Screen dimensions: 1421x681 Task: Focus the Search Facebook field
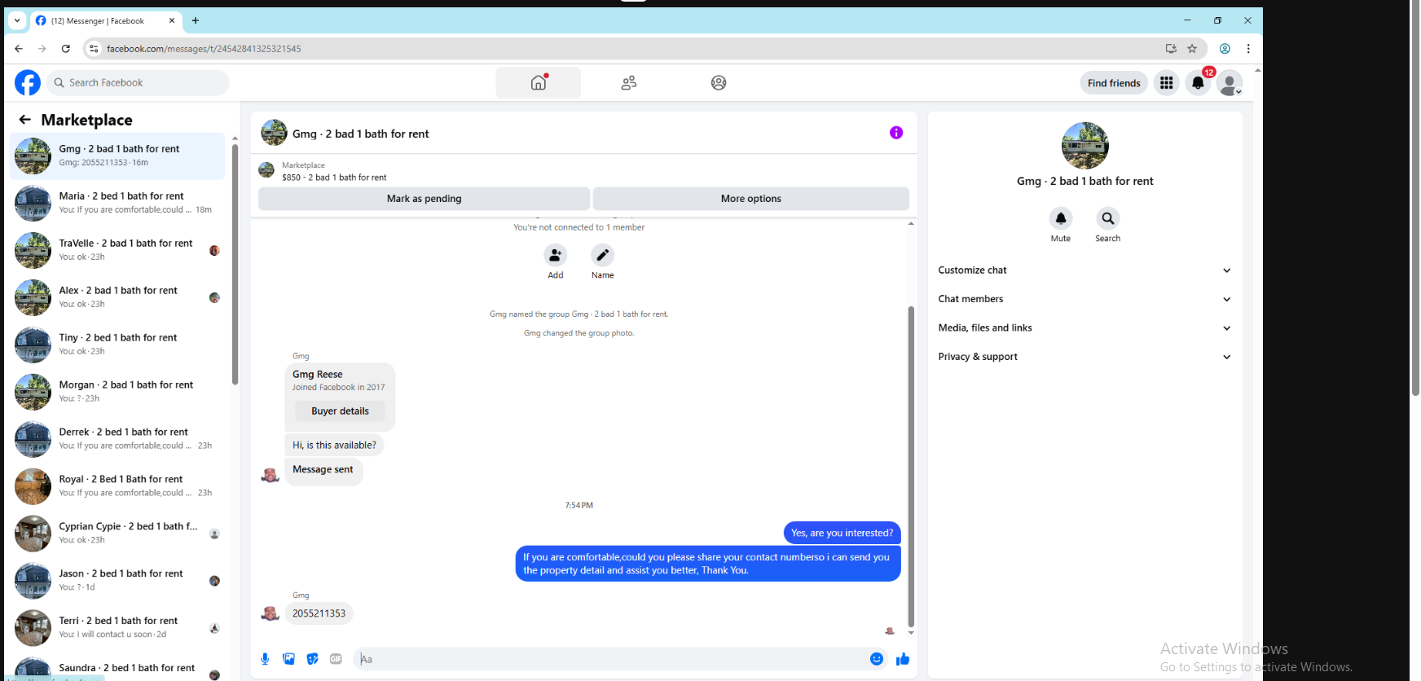point(138,83)
